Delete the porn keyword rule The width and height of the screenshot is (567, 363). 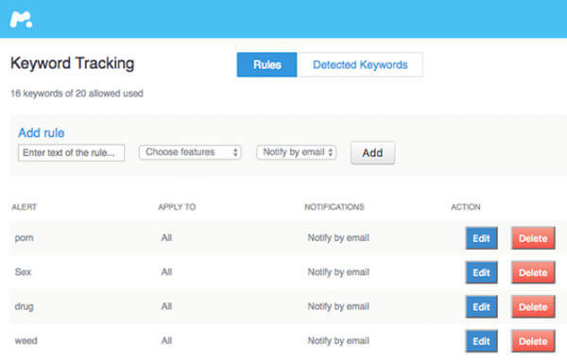pyautogui.click(x=533, y=238)
